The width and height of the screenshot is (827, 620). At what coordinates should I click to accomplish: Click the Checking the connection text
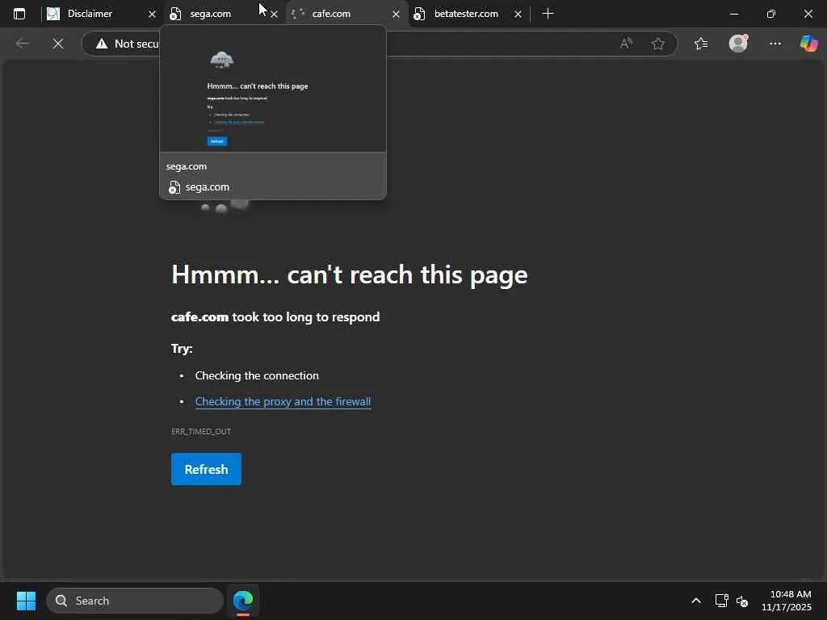pos(257,376)
